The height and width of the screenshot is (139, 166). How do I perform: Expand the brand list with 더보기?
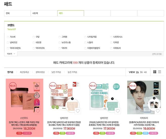pyautogui.click(x=11, y=54)
